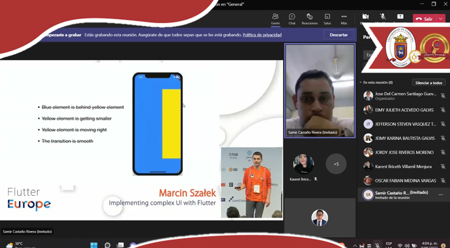Toggle mute icon for EIMY JULIETH ACEVEDO GALVIS
450x248 pixels.
point(443,110)
